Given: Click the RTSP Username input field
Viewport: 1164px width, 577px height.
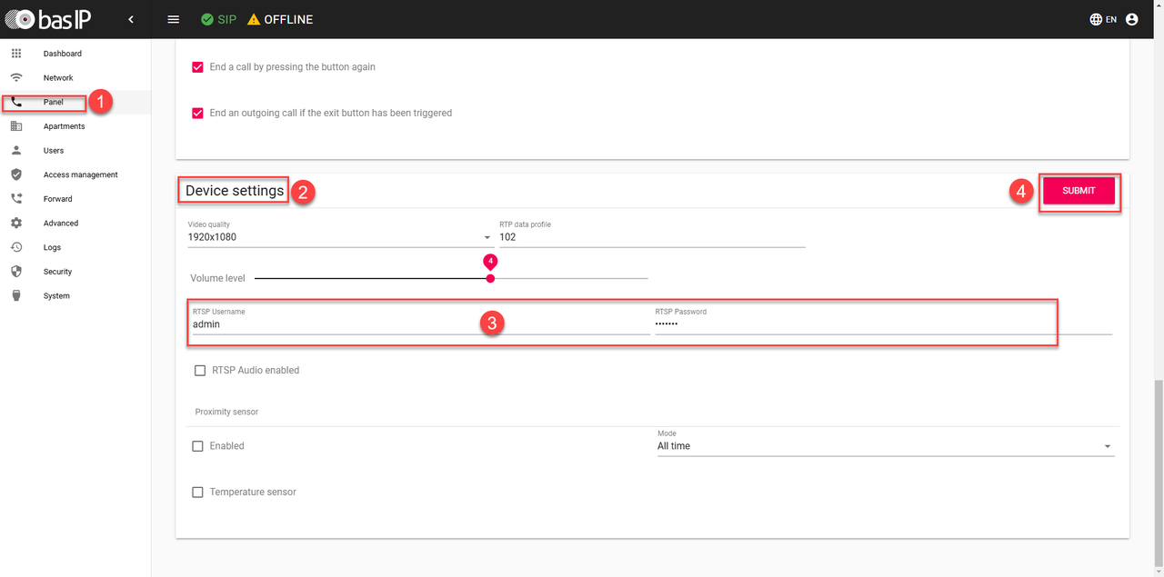Looking at the screenshot, I should pyautogui.click(x=418, y=324).
